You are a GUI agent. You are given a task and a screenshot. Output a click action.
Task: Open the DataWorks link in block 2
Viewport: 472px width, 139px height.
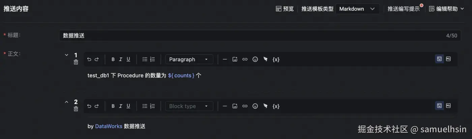[109, 127]
